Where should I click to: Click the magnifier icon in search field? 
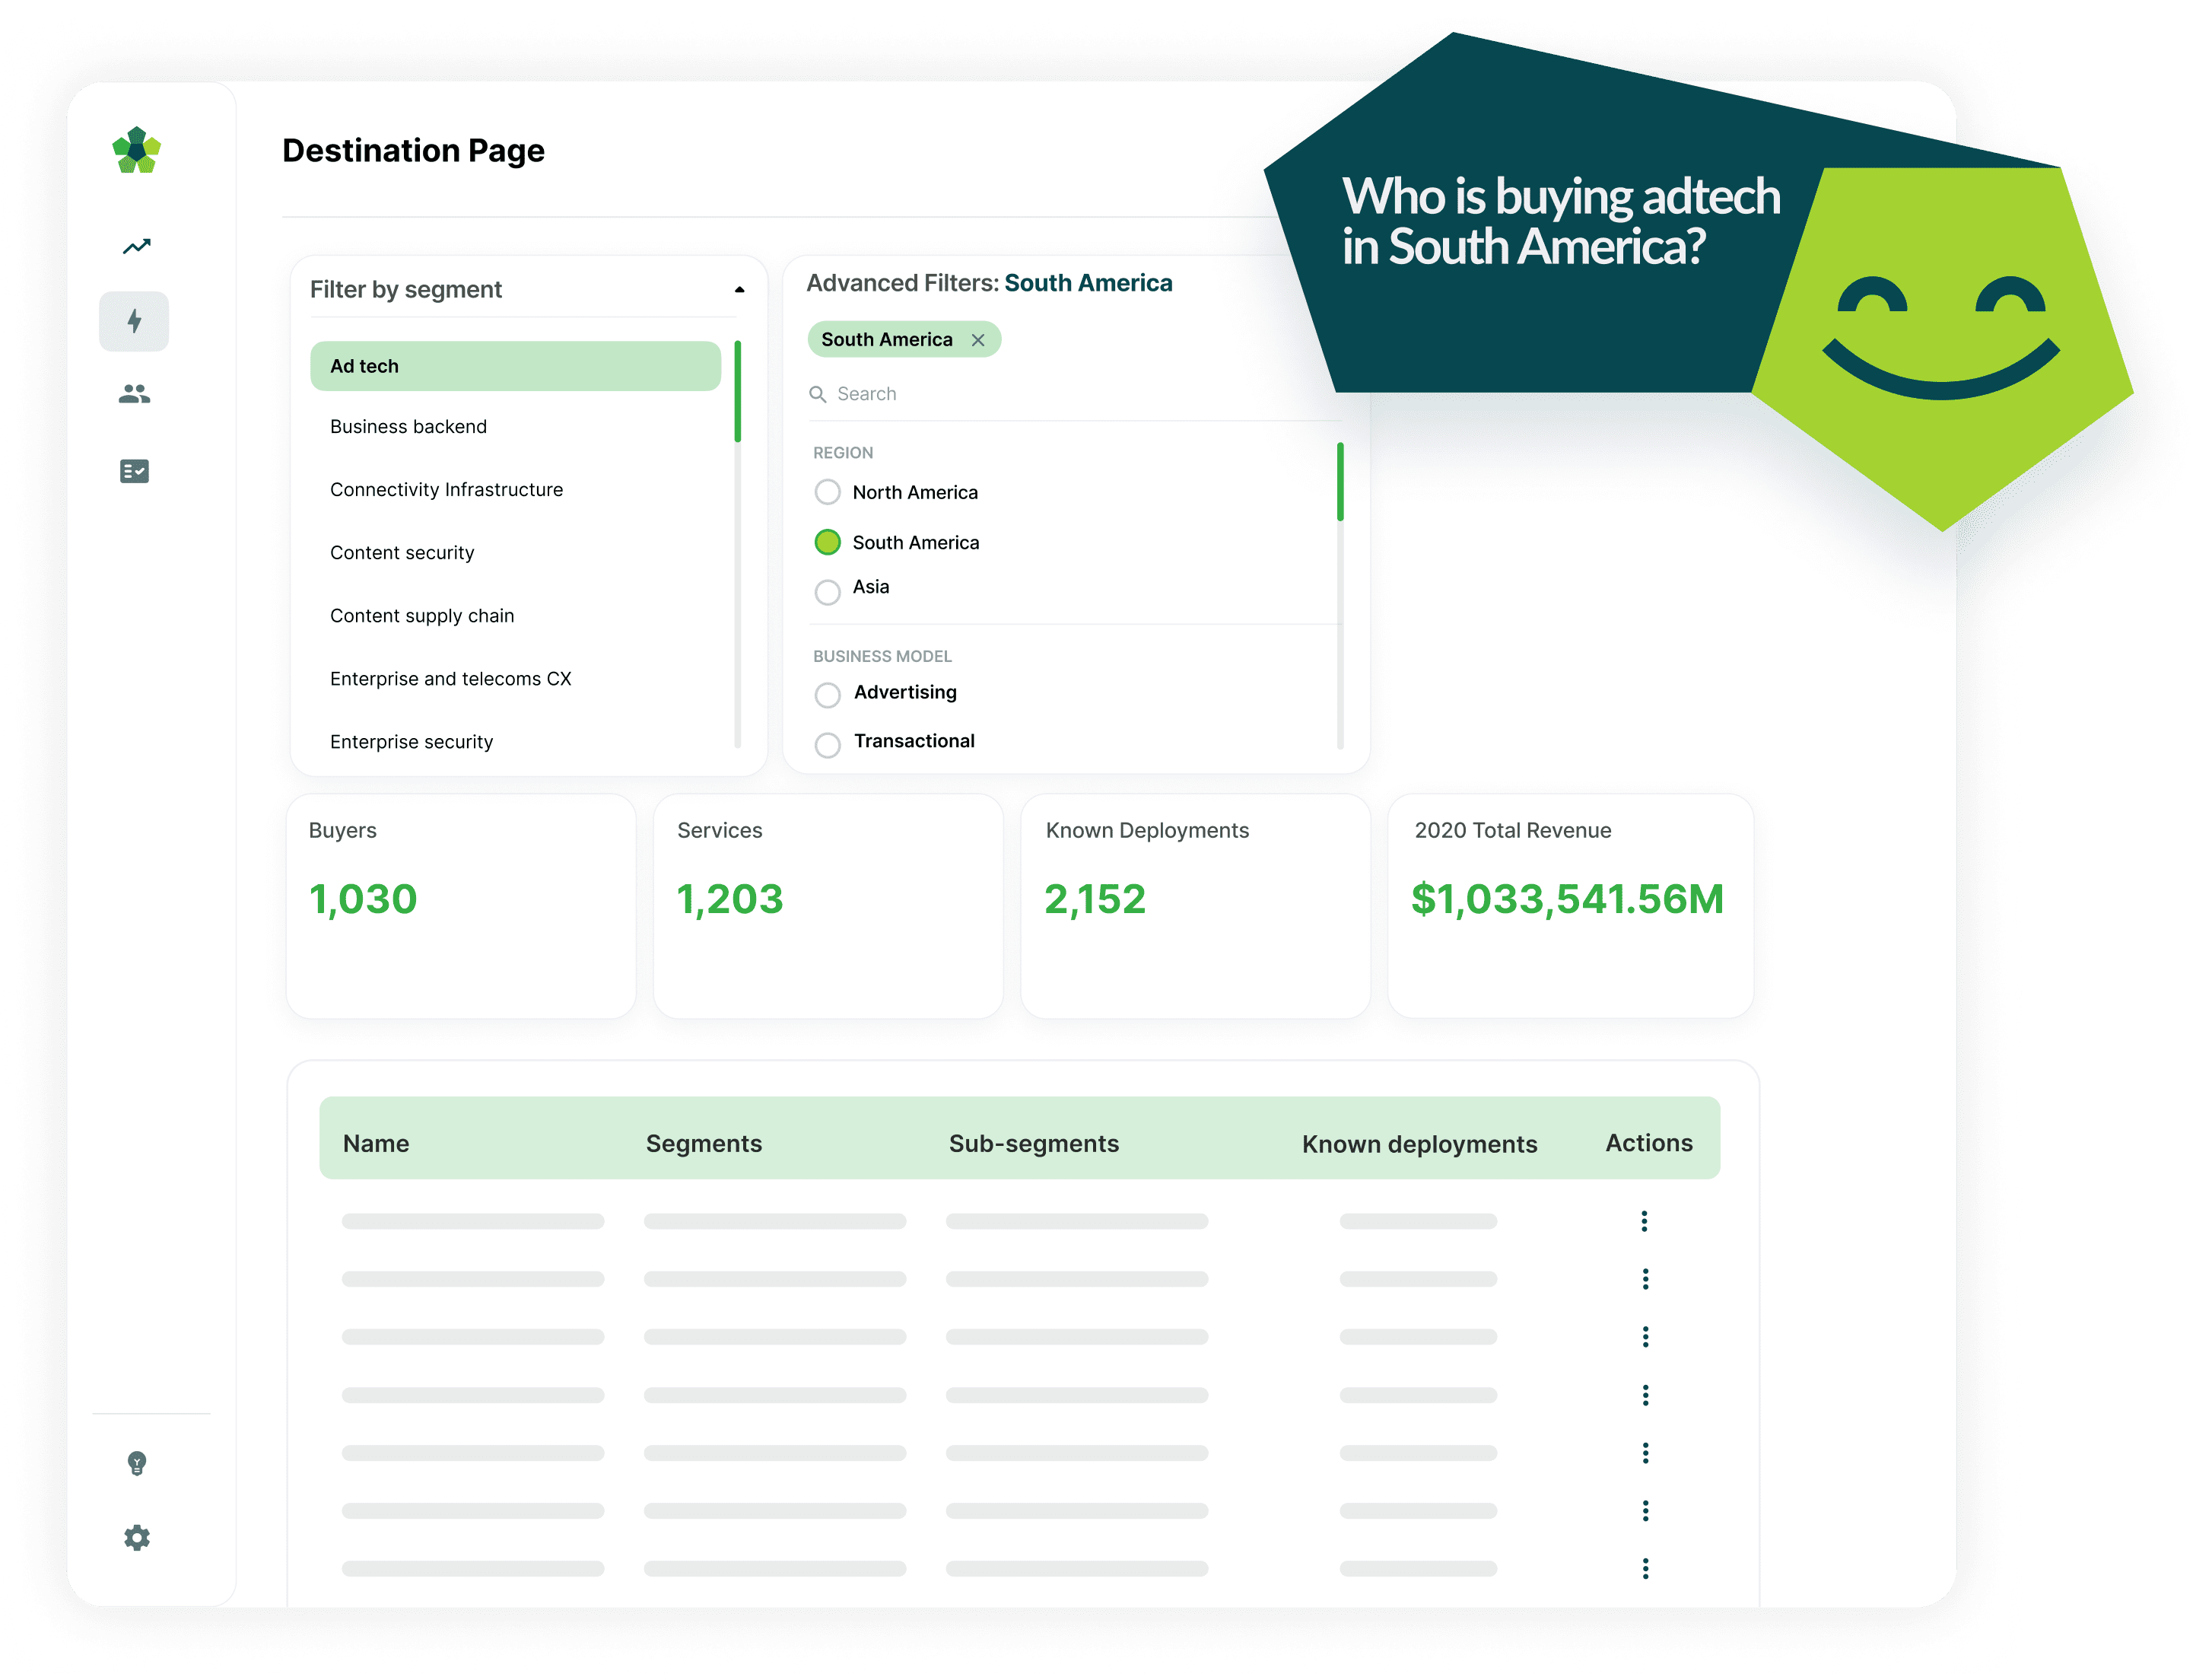[x=817, y=394]
